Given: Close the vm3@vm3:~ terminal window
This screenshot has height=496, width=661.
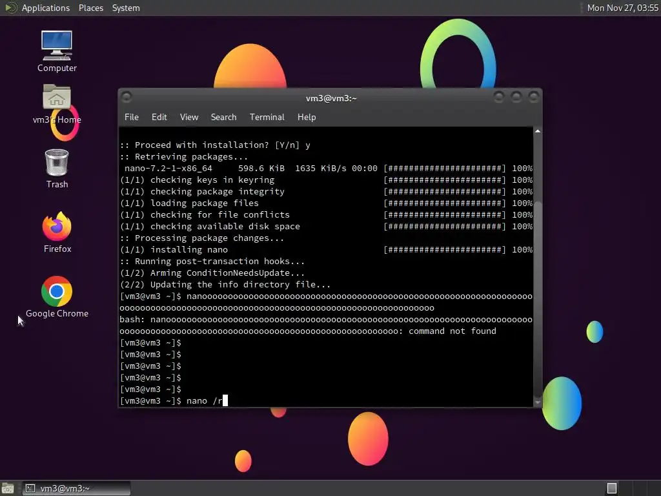Looking at the screenshot, I should [534, 98].
